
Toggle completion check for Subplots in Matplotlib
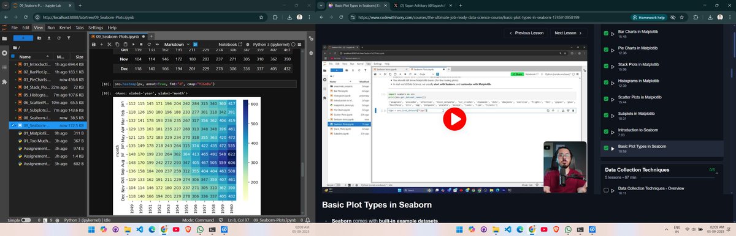(606, 116)
